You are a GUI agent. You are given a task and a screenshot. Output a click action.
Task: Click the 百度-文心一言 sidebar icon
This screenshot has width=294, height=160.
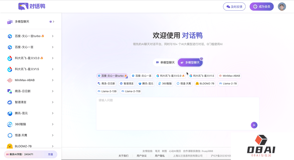[10, 47]
